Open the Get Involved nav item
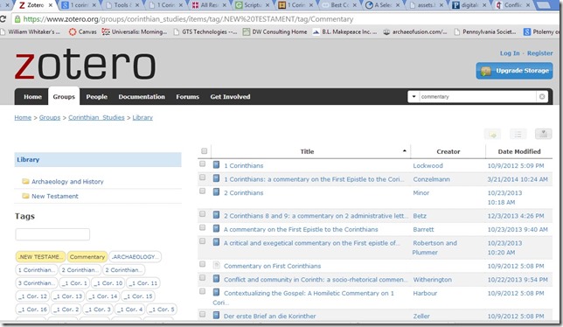Image resolution: width=563 pixels, height=327 pixels. point(230,97)
